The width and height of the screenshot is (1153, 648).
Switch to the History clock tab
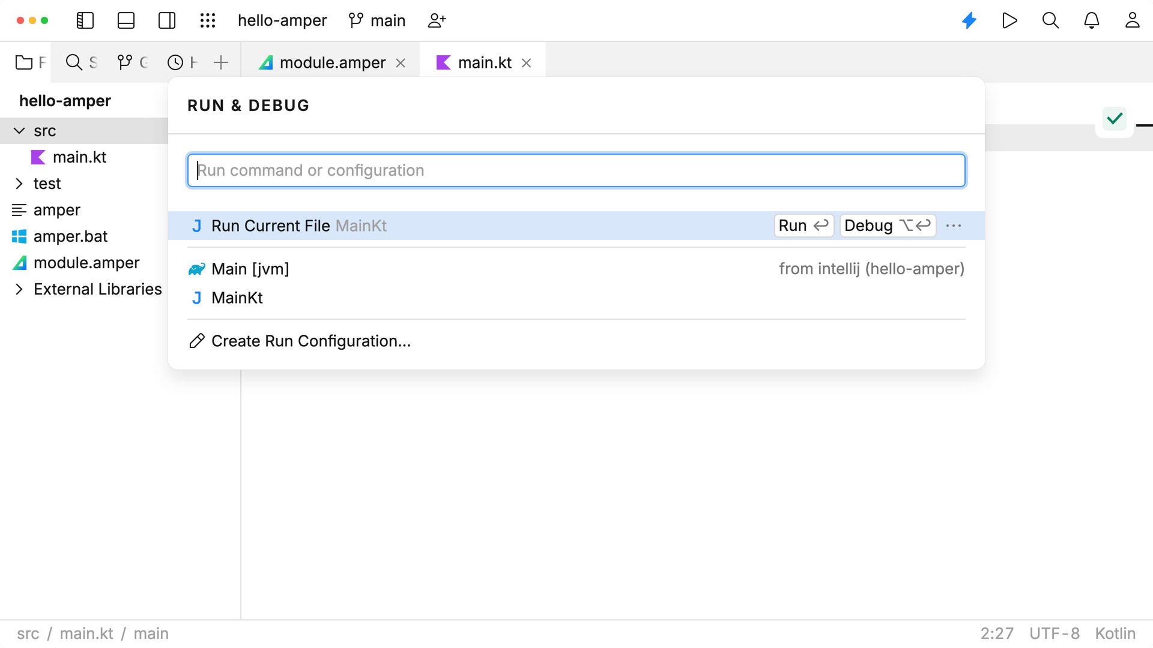tap(183, 62)
